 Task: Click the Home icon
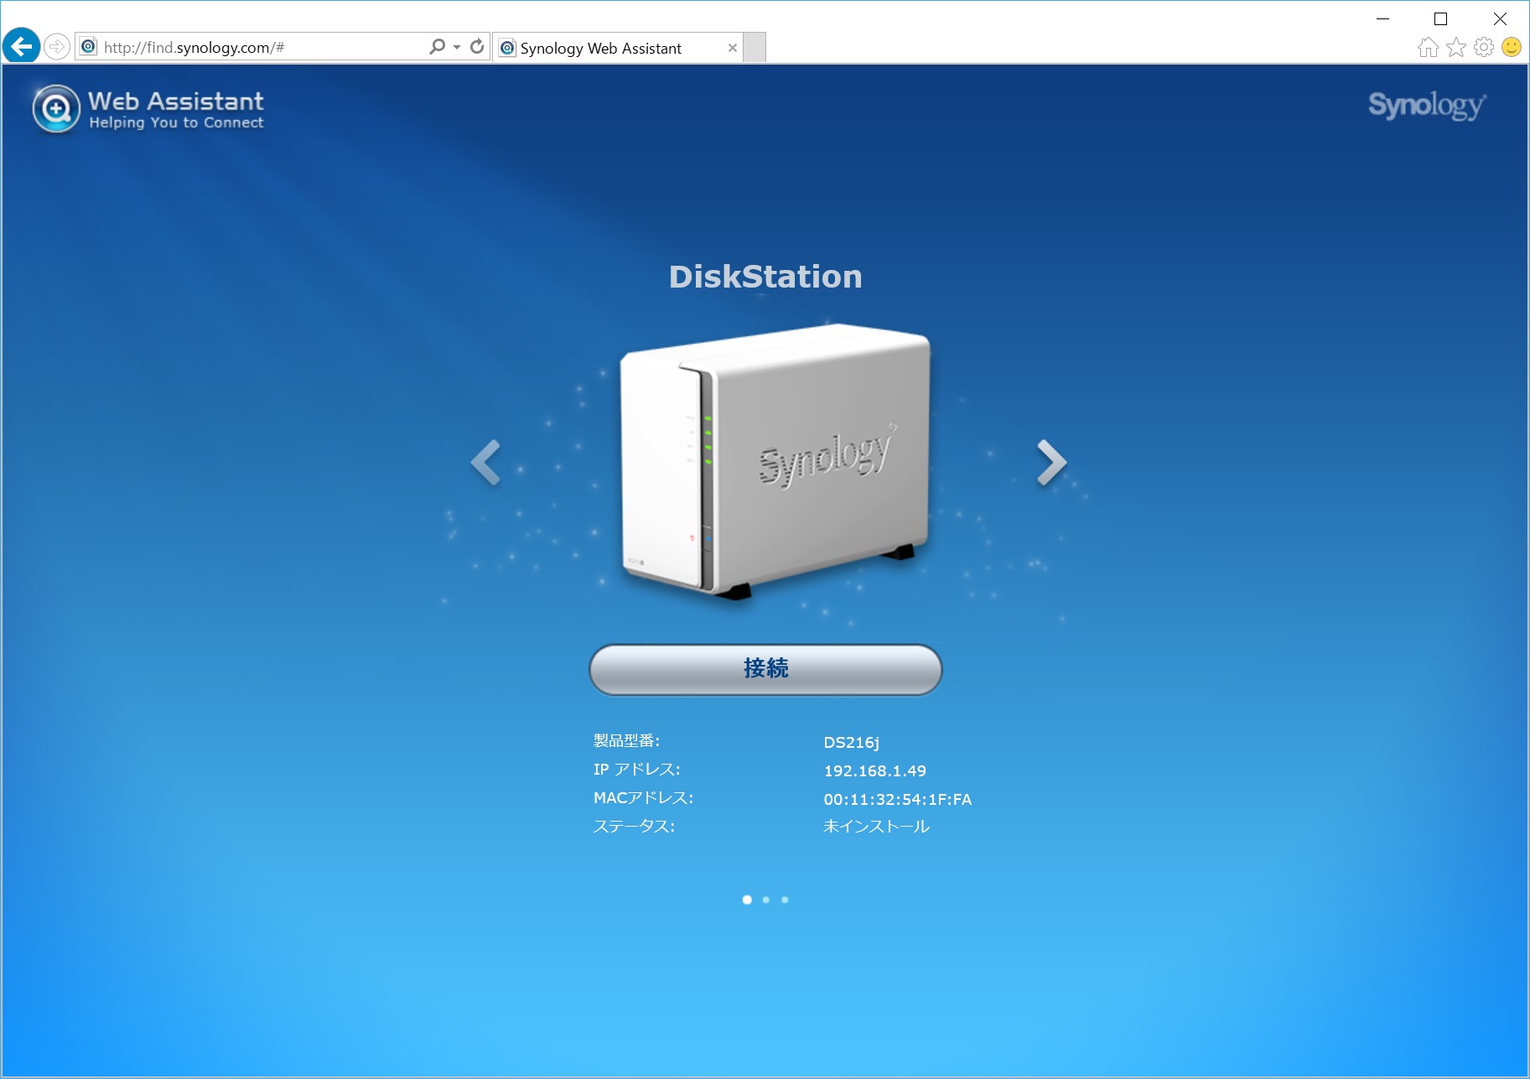pos(1428,47)
